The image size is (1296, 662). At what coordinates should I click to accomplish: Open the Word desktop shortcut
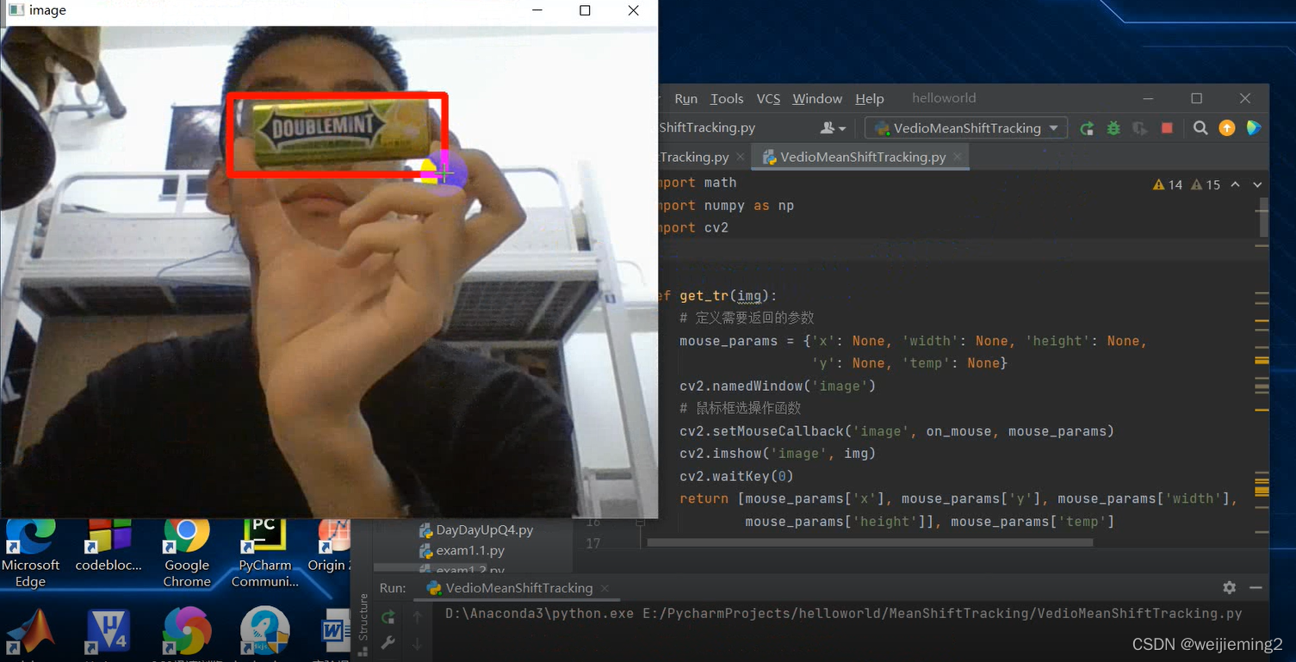tap(335, 633)
